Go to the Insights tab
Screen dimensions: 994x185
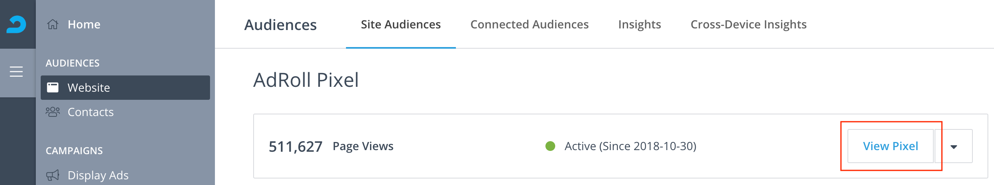coord(639,24)
